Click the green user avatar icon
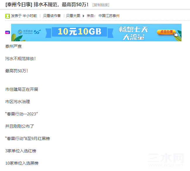This screenshot has height=171, width=190. [x=8, y=16]
